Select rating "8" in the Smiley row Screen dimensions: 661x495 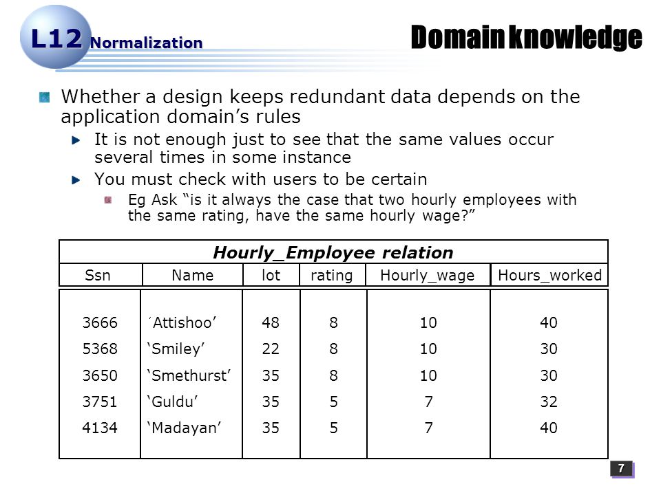(x=333, y=349)
